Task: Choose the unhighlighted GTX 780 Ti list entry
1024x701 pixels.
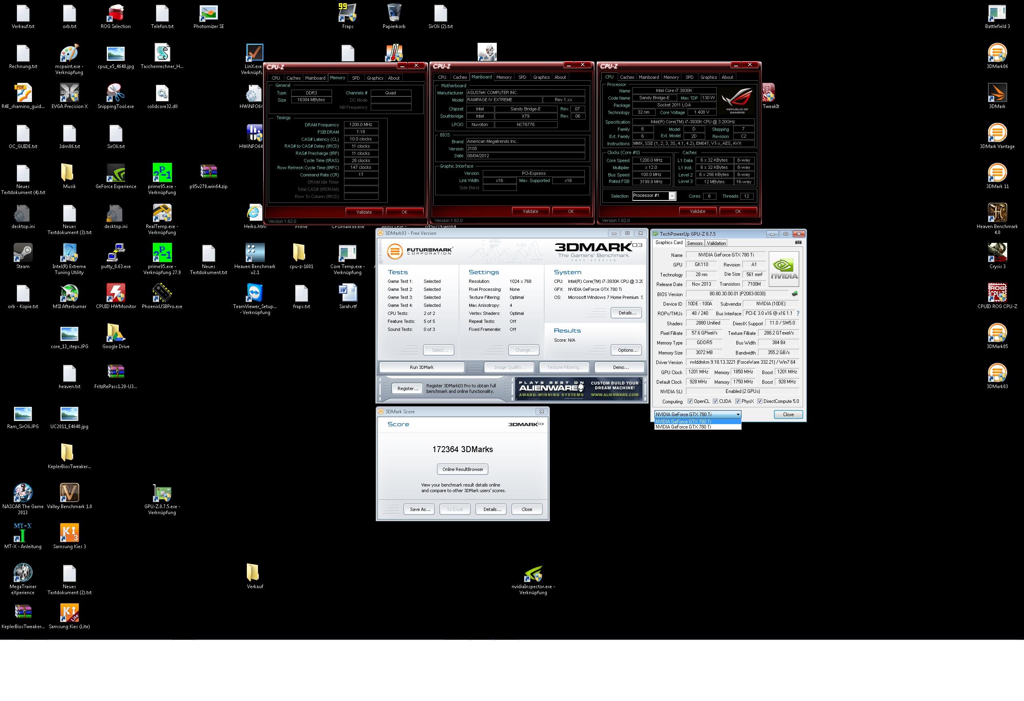Action: pos(698,427)
